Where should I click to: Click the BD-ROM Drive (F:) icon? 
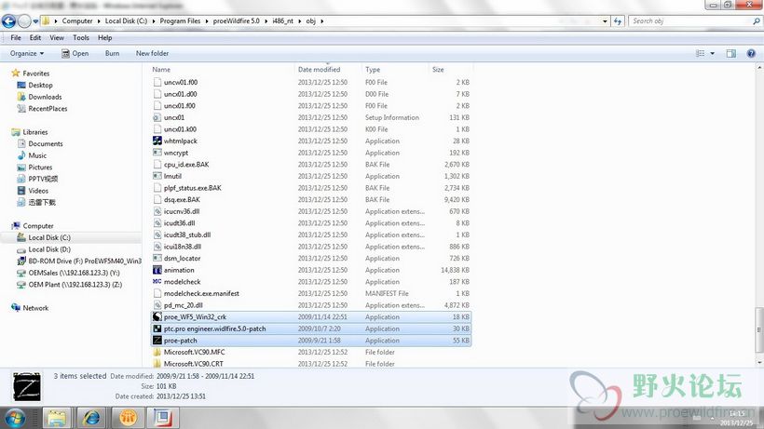tap(21, 261)
